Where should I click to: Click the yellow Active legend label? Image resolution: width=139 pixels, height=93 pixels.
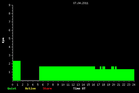30,88
